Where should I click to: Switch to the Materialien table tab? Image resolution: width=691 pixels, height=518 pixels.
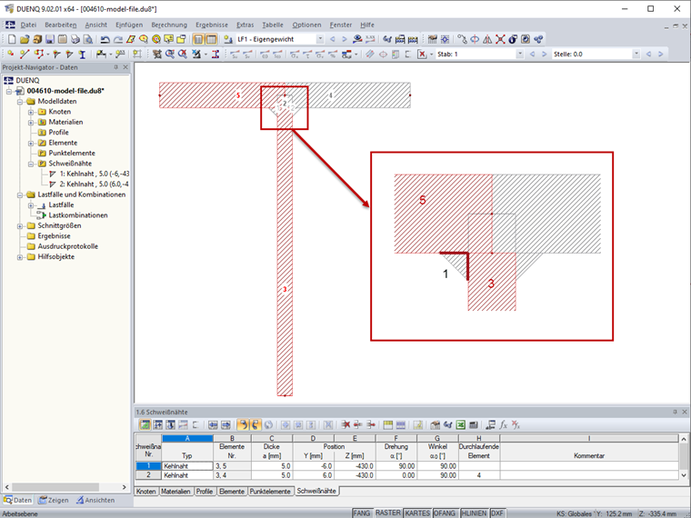coord(175,491)
